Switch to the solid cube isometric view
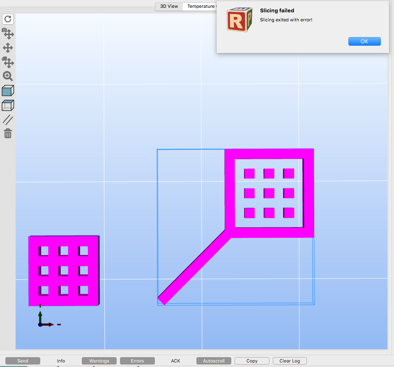Viewport: 394px width, 367px height. point(8,91)
